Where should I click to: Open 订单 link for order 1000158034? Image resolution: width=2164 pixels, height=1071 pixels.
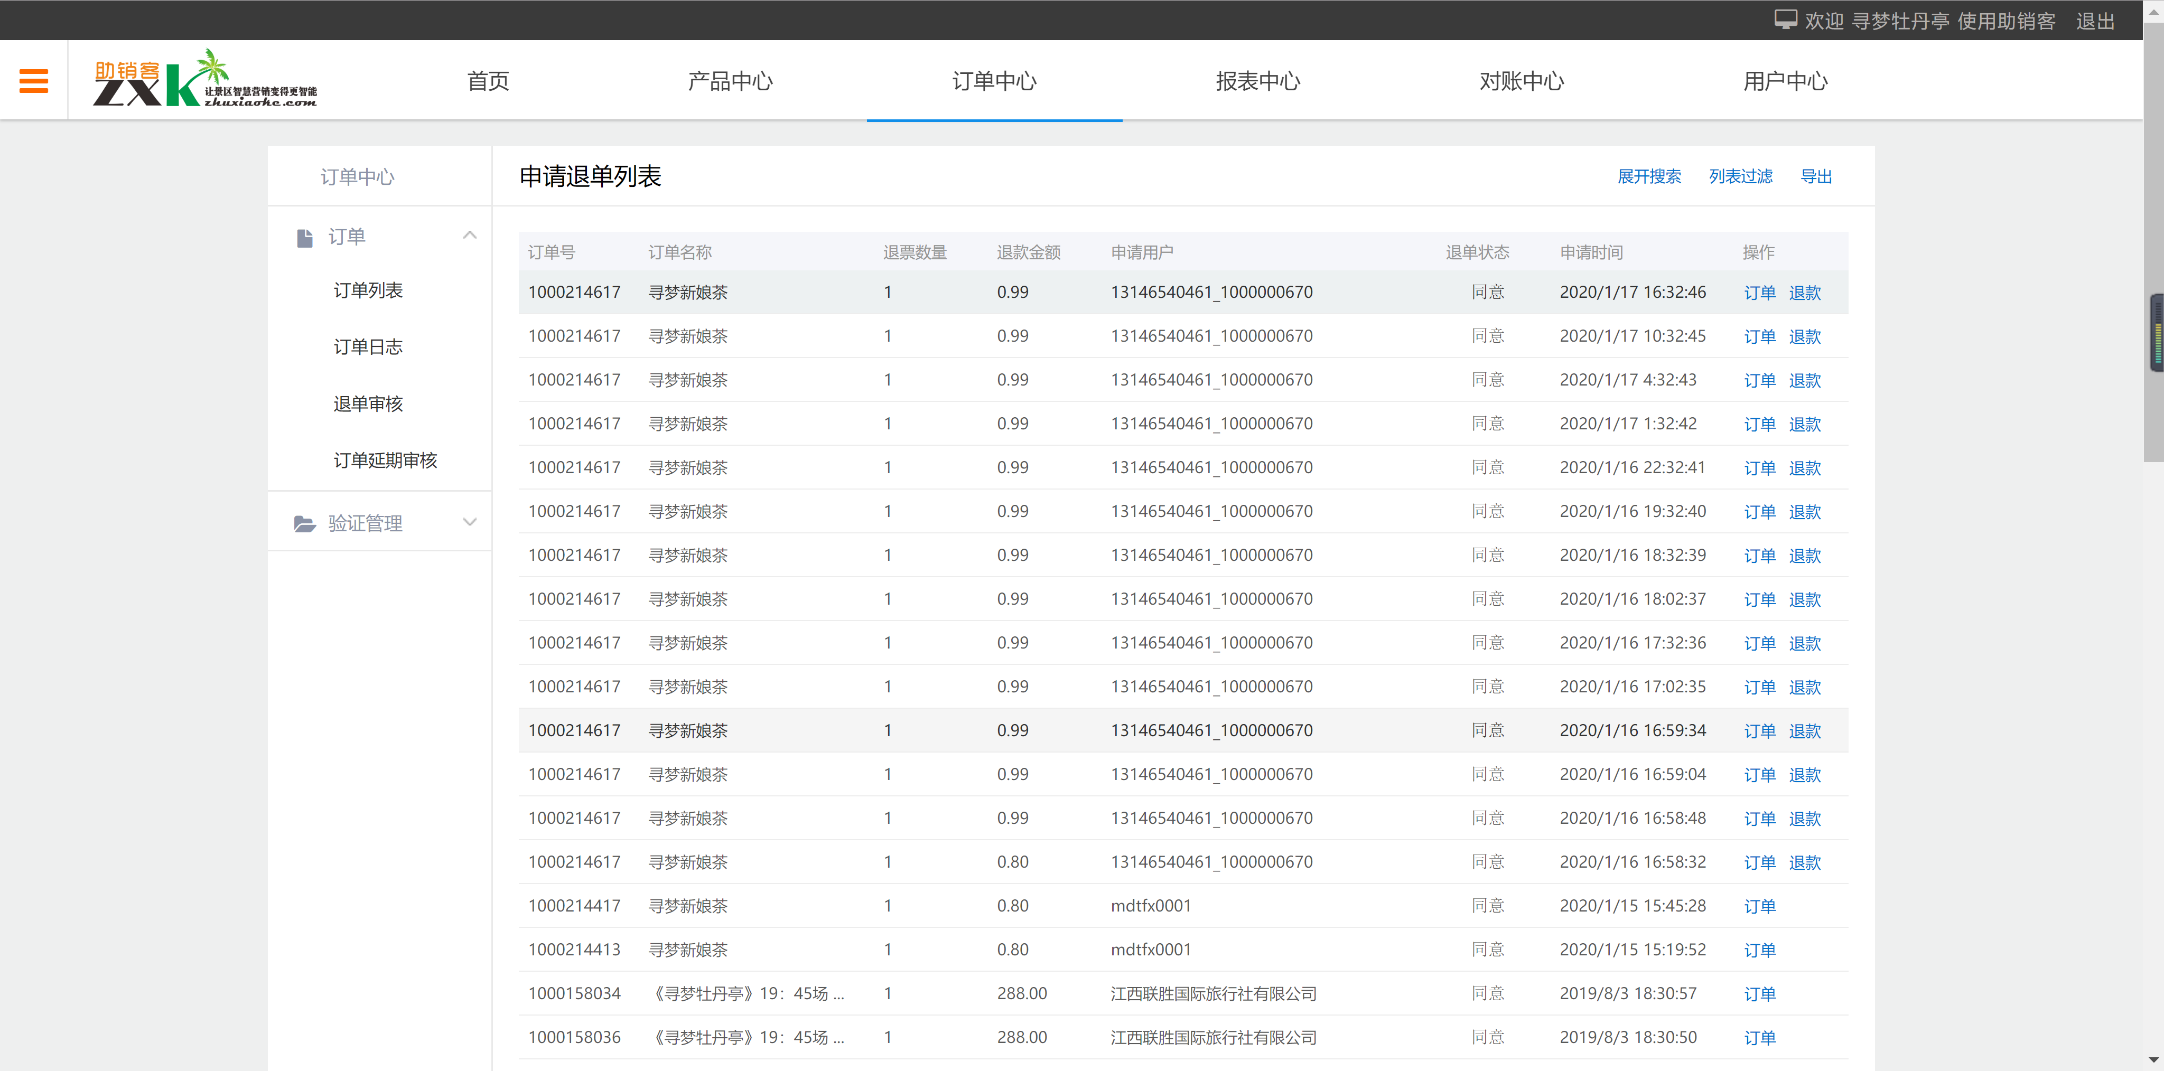[x=1759, y=994]
